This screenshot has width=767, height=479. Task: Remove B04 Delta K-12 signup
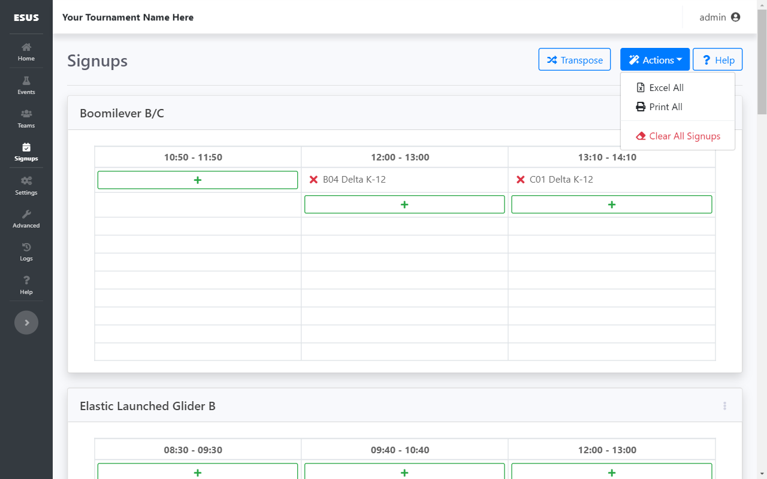click(x=313, y=180)
